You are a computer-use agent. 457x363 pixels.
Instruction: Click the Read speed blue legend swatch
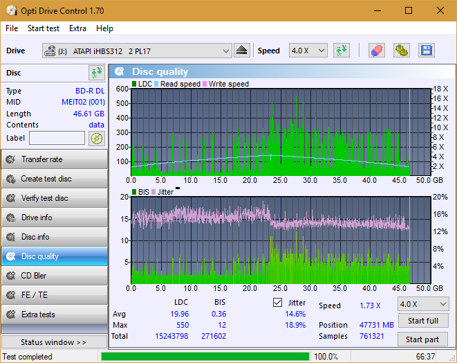coord(156,84)
